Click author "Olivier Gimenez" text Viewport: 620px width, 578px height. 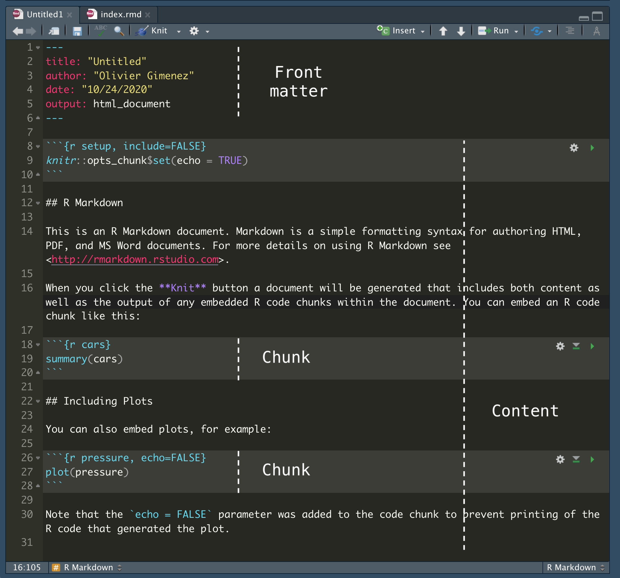click(144, 75)
